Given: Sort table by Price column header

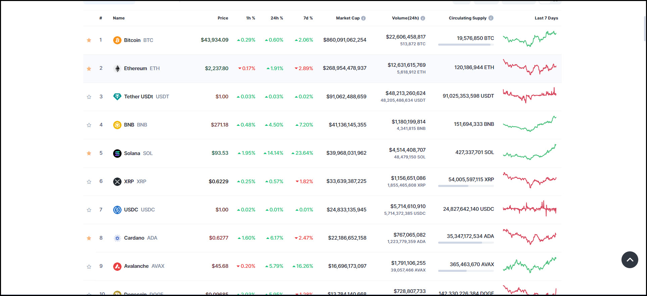Looking at the screenshot, I should [x=223, y=18].
